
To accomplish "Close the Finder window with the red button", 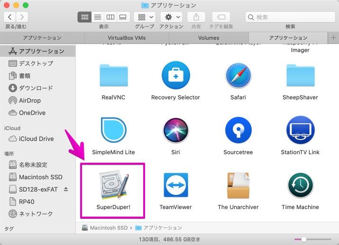I will click(7, 5).
